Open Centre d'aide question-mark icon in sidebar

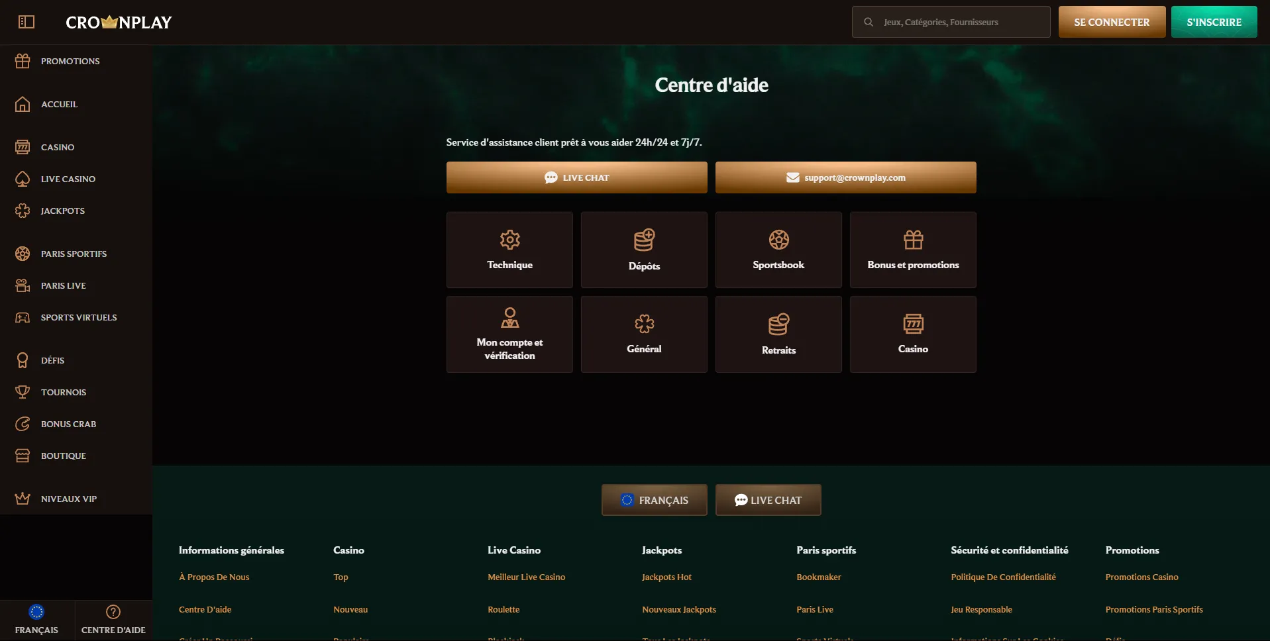113,612
